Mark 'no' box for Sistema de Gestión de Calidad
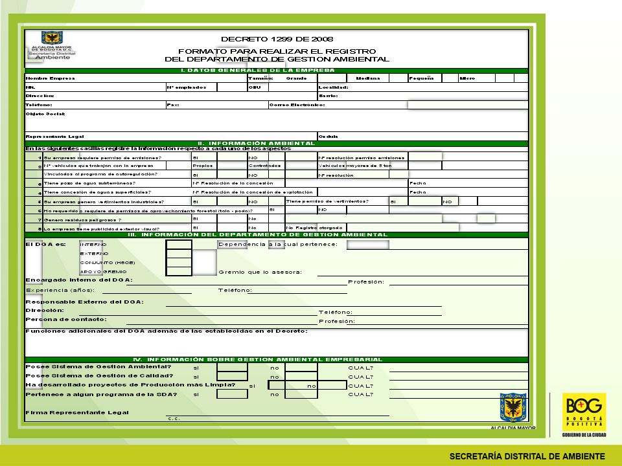This screenshot has height=466, width=622. (301, 376)
